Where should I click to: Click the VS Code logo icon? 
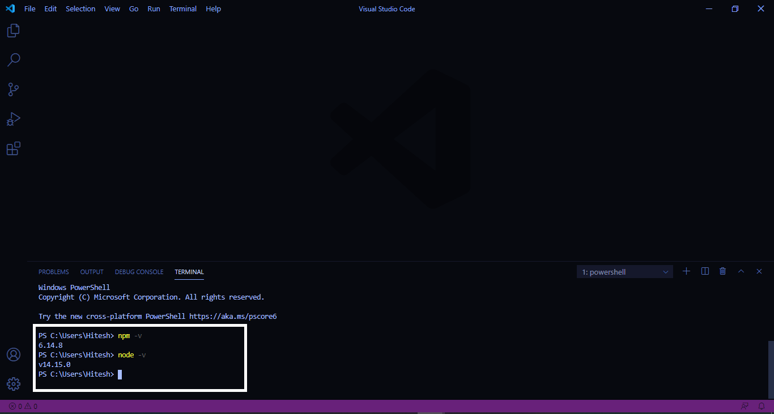click(x=10, y=8)
